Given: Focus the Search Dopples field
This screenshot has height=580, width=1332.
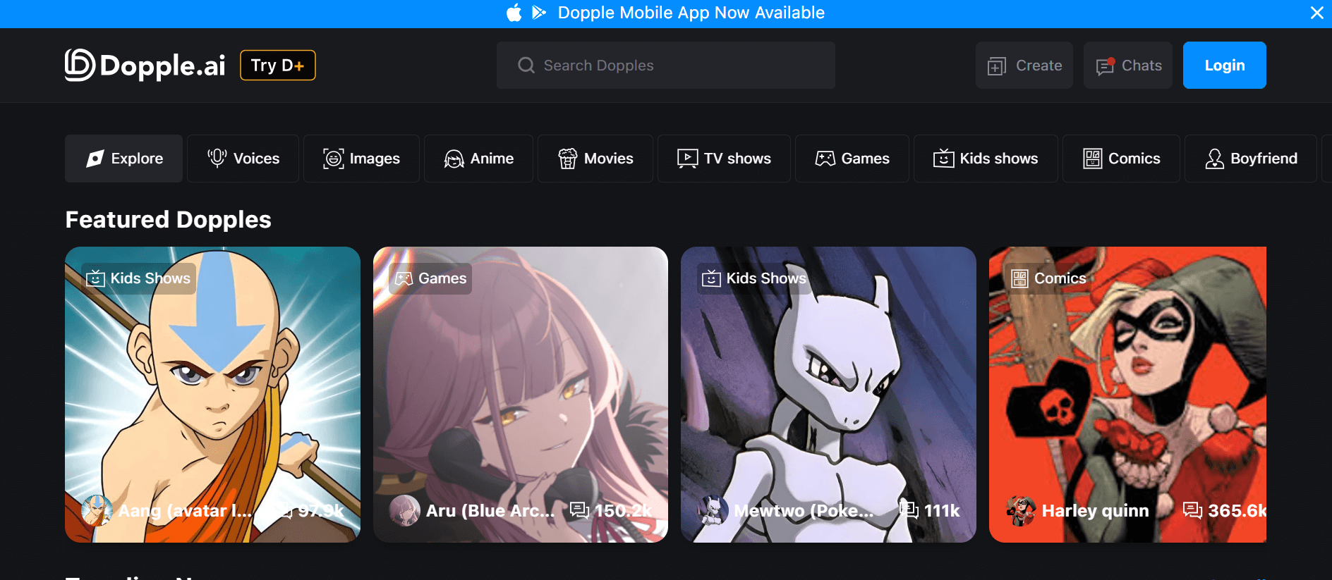Looking at the screenshot, I should (x=666, y=66).
